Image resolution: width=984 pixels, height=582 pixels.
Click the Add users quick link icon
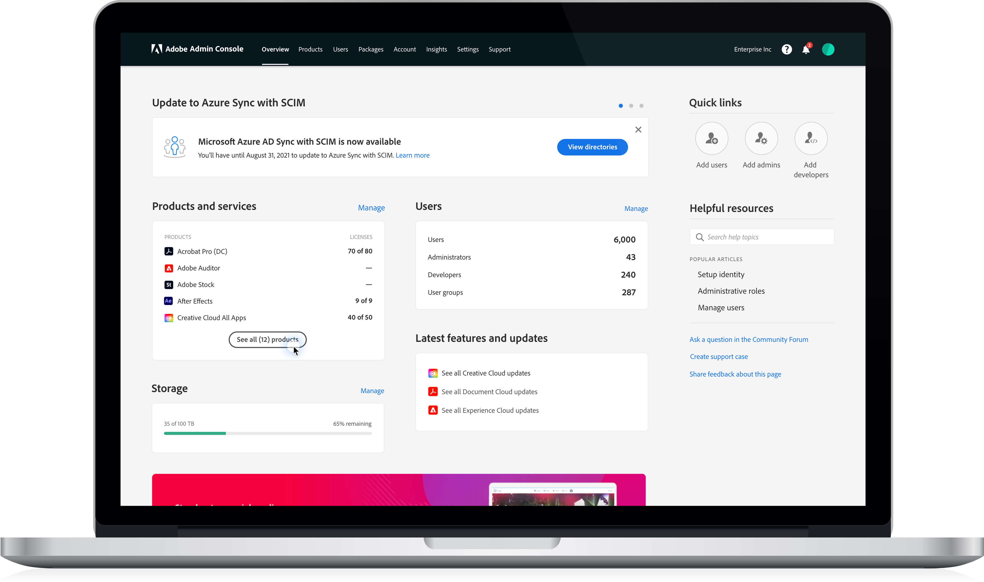pos(712,138)
